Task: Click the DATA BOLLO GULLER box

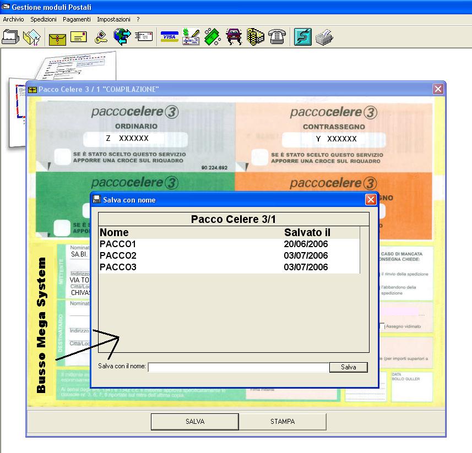Action: [x=411, y=387]
